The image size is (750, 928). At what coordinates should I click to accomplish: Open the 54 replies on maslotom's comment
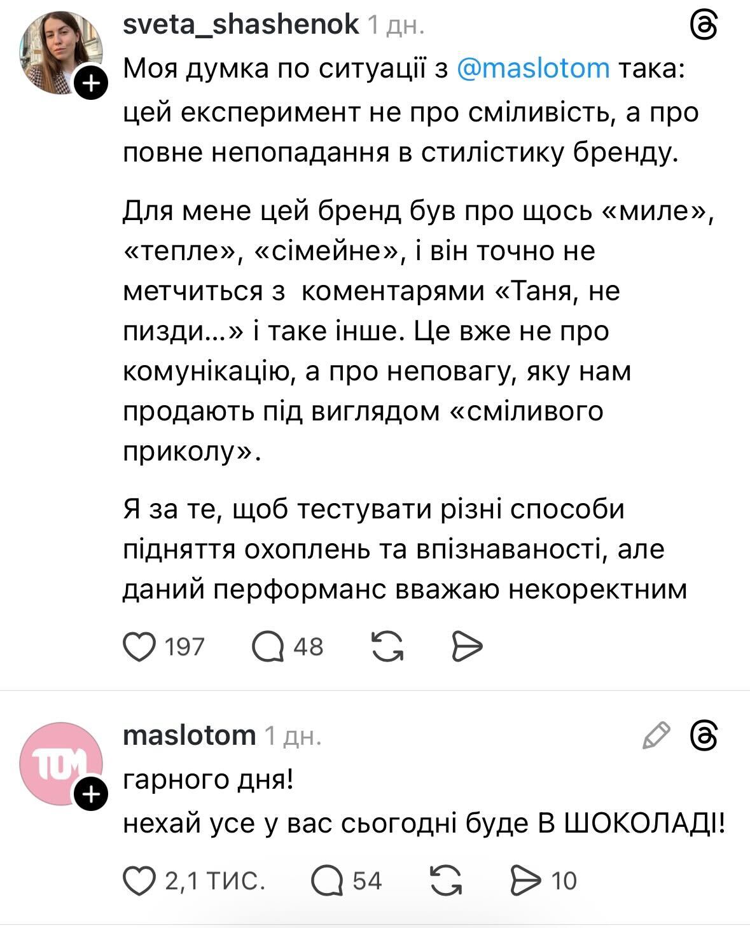[328, 881]
